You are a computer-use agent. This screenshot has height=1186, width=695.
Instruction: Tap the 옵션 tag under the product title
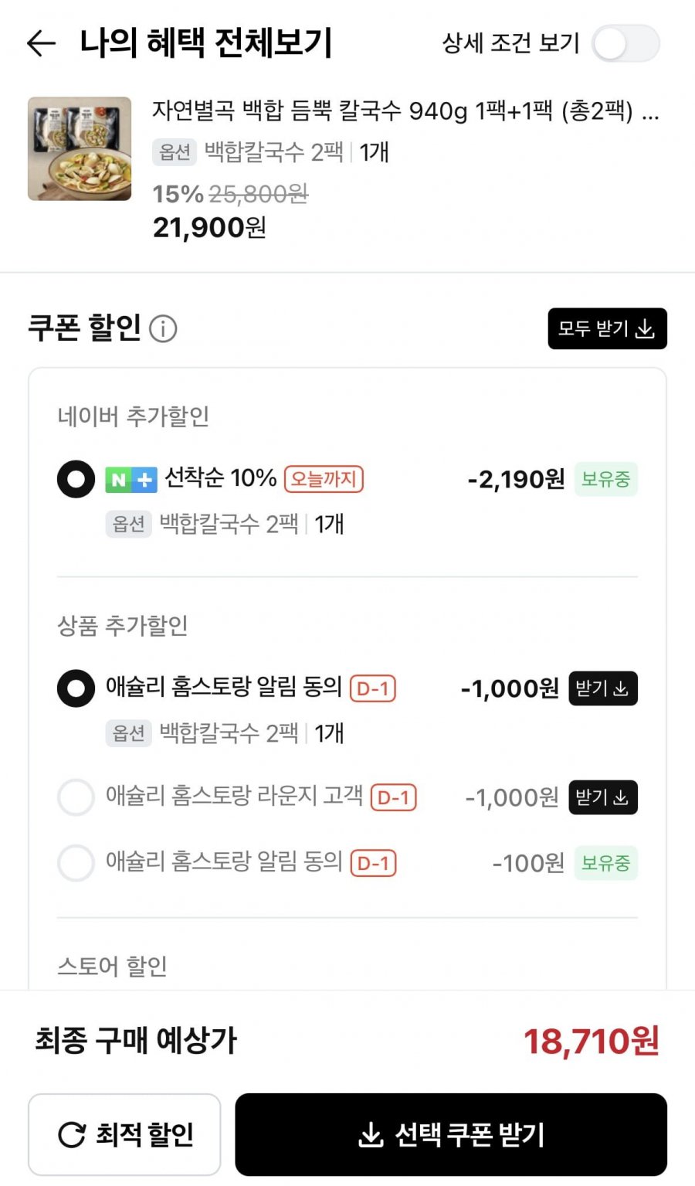click(x=175, y=152)
